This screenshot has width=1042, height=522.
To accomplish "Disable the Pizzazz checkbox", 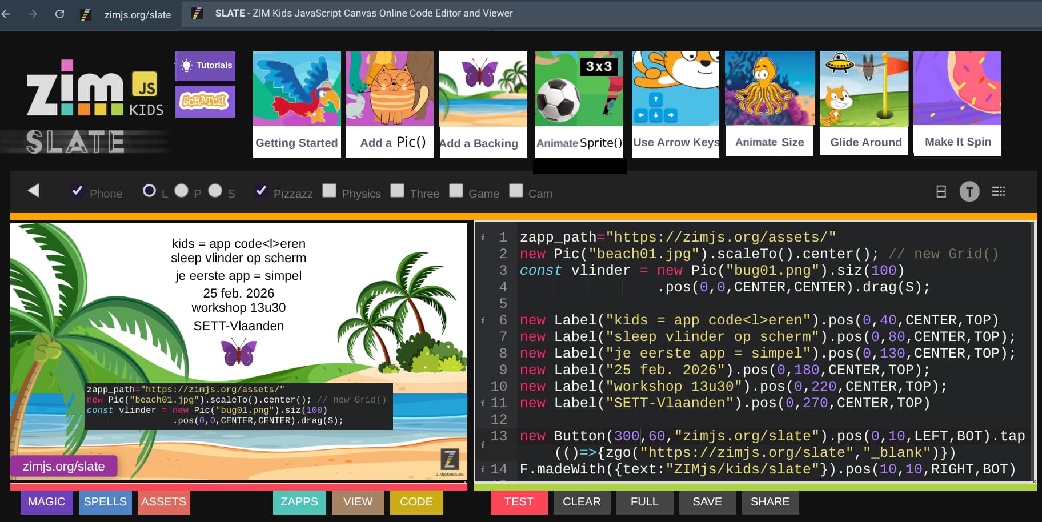I will click(261, 191).
